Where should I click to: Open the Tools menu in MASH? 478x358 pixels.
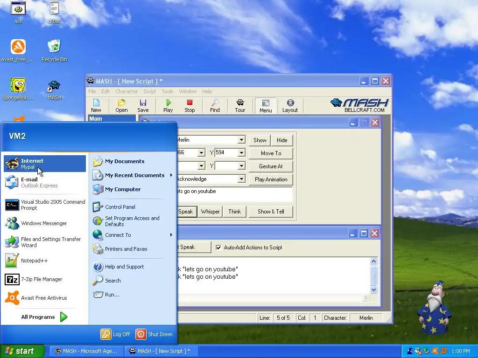168,91
